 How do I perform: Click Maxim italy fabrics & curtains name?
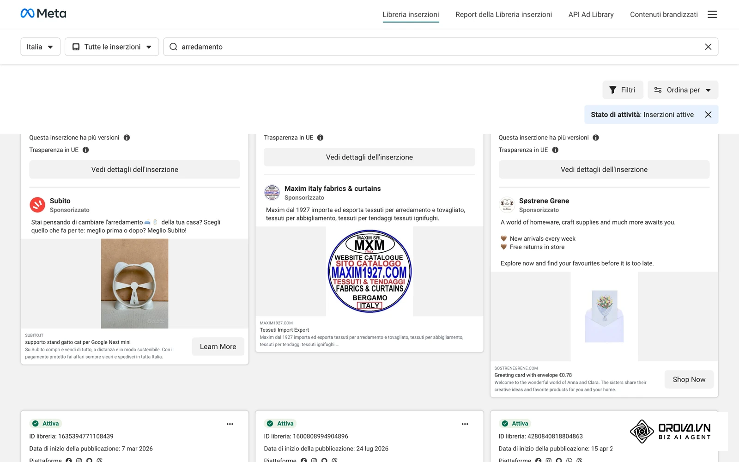coord(333,188)
